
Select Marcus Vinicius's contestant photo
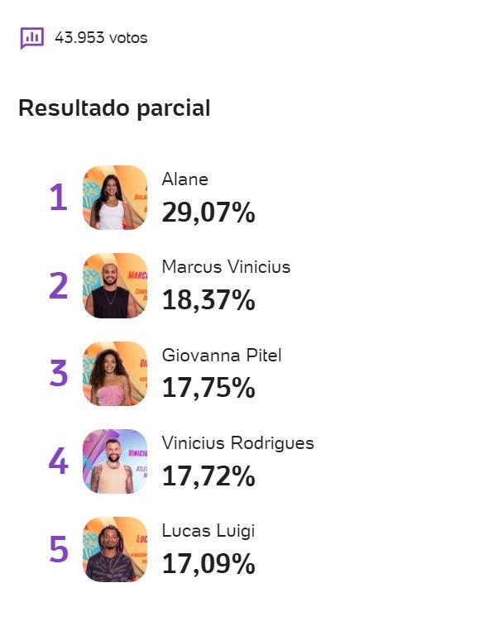click(x=115, y=285)
